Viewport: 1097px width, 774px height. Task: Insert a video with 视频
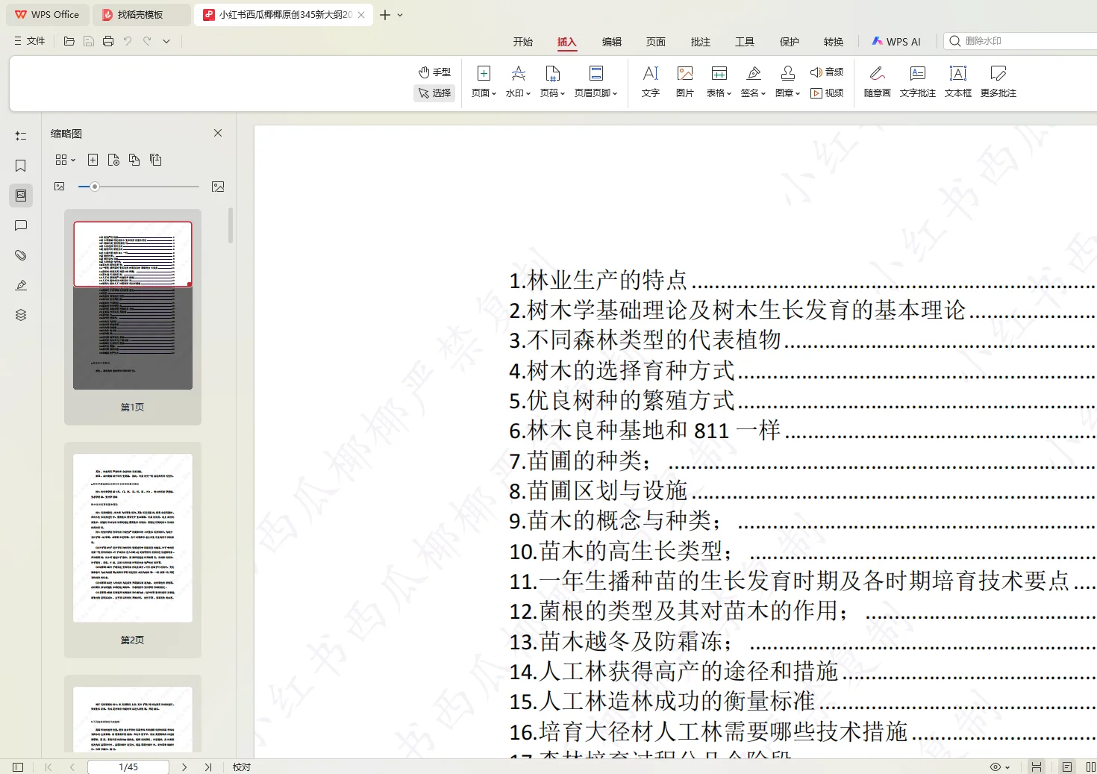click(828, 93)
